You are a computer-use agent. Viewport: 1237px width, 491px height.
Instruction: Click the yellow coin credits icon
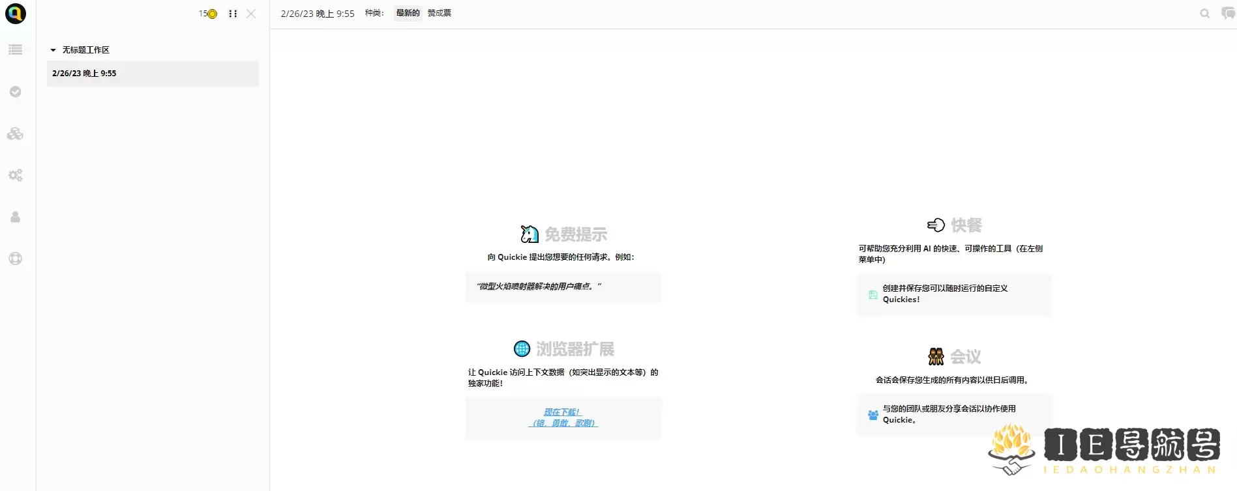tap(213, 14)
